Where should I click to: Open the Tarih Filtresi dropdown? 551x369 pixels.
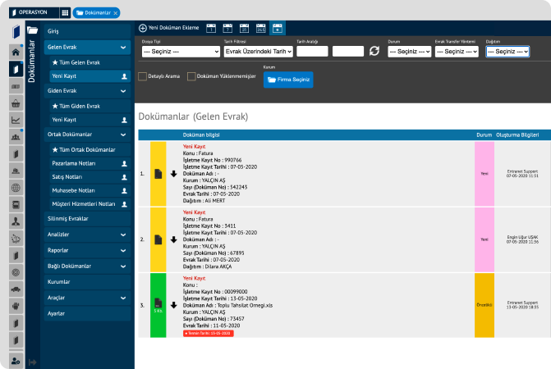[259, 52]
